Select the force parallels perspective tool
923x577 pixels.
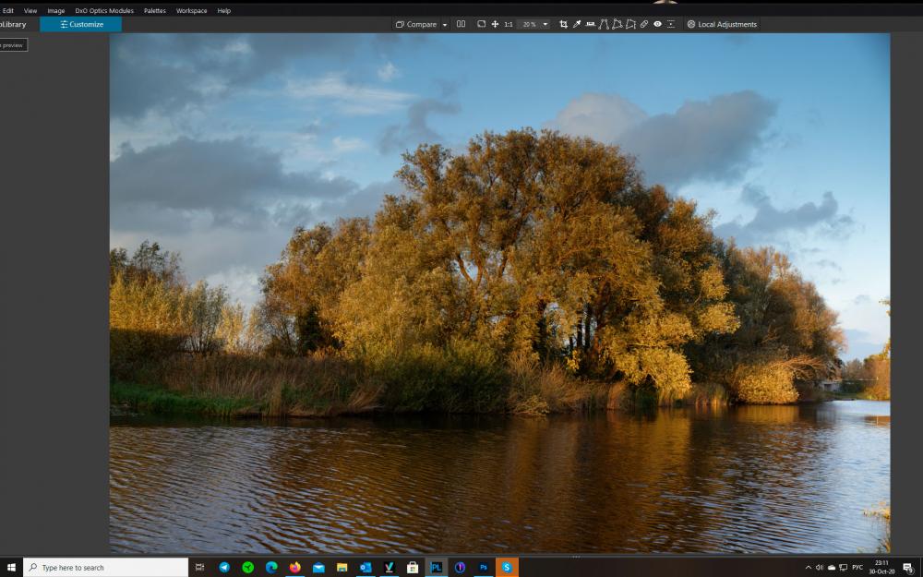[x=604, y=24]
